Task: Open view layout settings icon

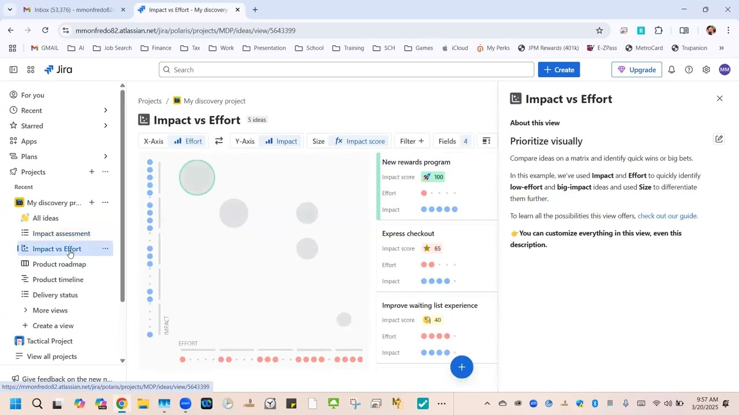Action: (x=487, y=141)
